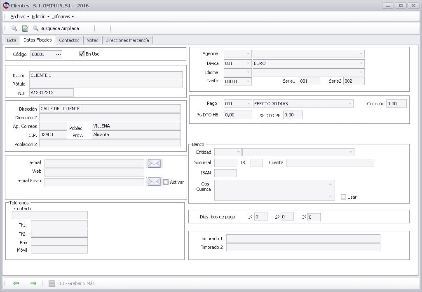Click the ellipsis button next to Código
Image resolution: width=422 pixels, height=292 pixels.
click(59, 54)
